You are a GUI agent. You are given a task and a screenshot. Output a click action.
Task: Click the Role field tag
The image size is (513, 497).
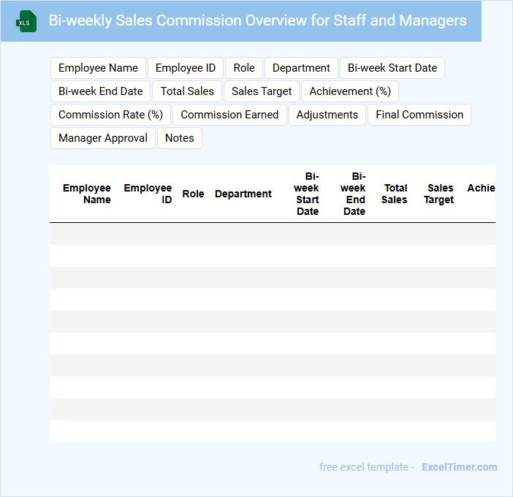[x=244, y=68]
